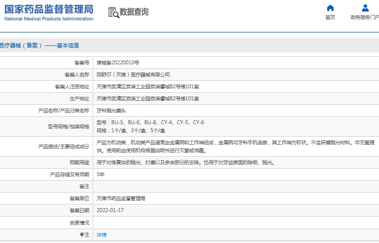Click the 备注 row label

pos(84,187)
